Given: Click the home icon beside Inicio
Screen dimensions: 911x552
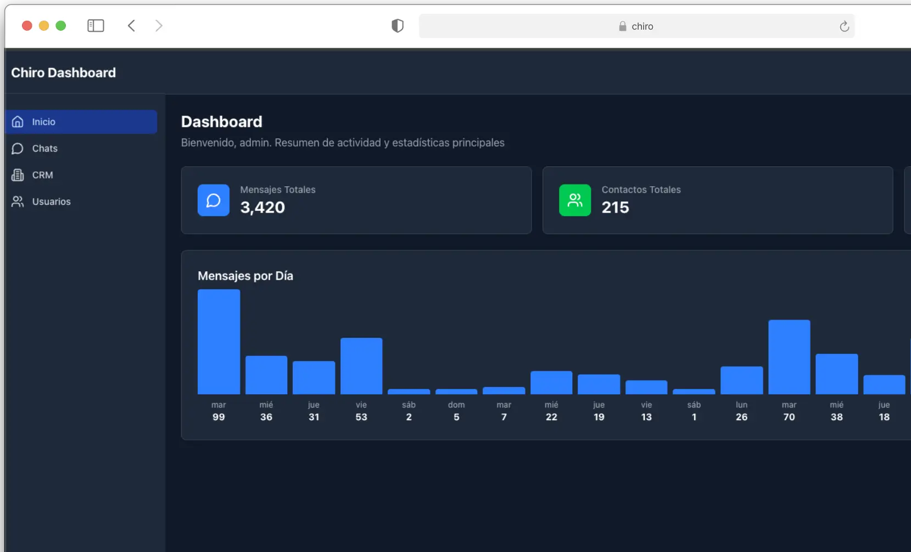Looking at the screenshot, I should pyautogui.click(x=18, y=122).
